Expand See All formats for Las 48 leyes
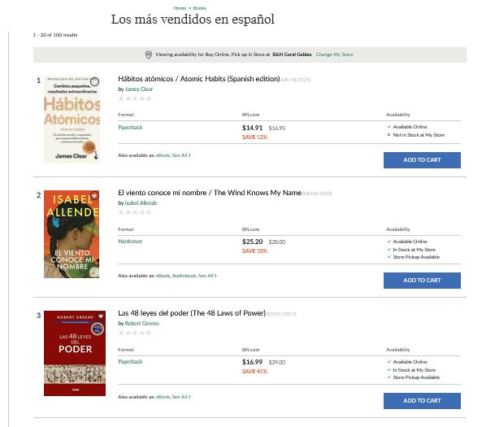 181,397
